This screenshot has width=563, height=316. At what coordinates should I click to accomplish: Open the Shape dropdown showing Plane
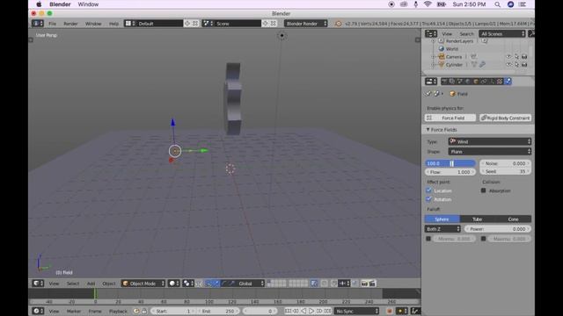tap(490, 152)
